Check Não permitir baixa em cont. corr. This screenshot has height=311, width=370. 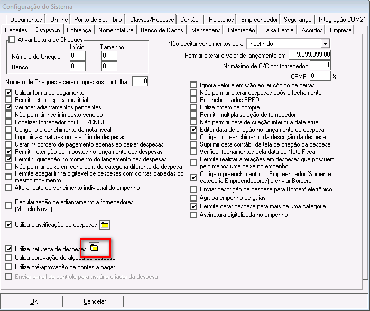[9, 166]
